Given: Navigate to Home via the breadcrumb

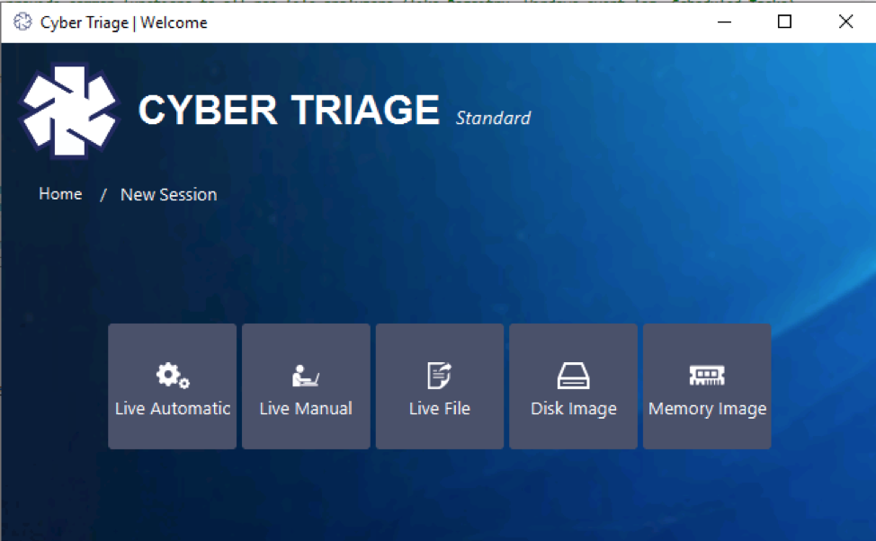Looking at the screenshot, I should 59,194.
